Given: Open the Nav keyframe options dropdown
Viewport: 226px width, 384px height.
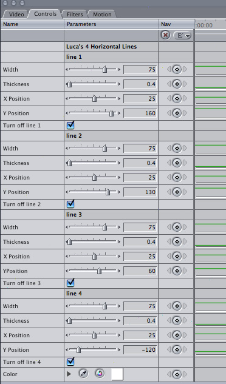Looking at the screenshot, I should [x=182, y=36].
